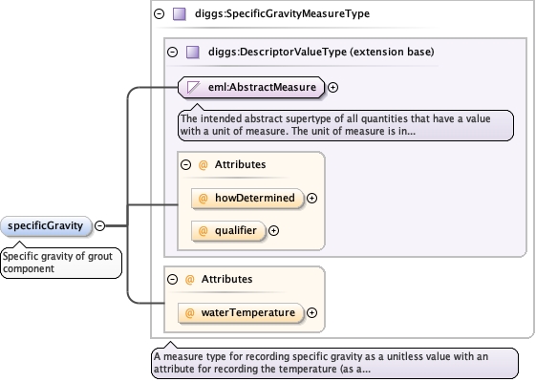Click the @ icon of qualifier
536x382 pixels.
[204, 231]
